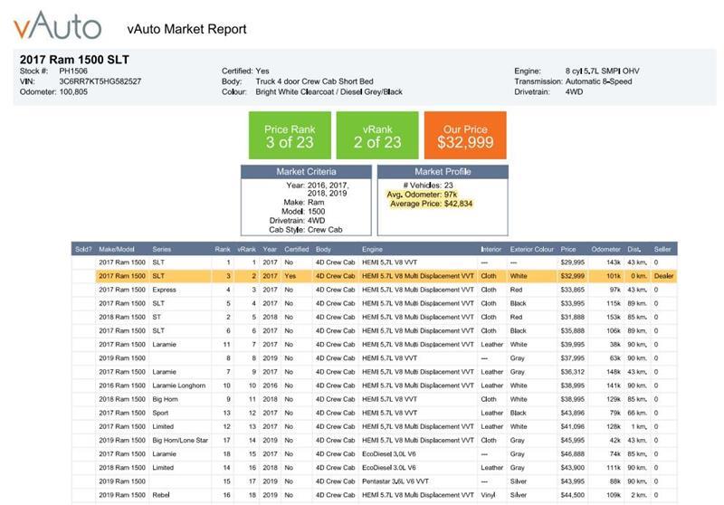Sort by the Engine column header

click(372, 249)
